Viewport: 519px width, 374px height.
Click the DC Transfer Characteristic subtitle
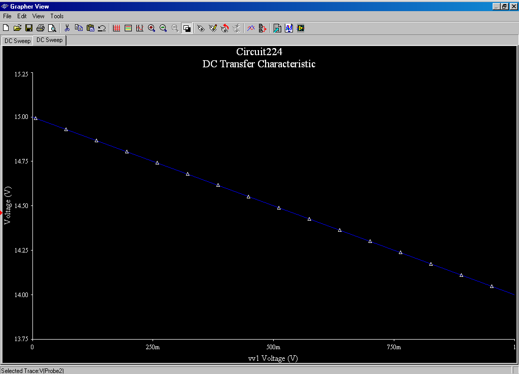259,64
